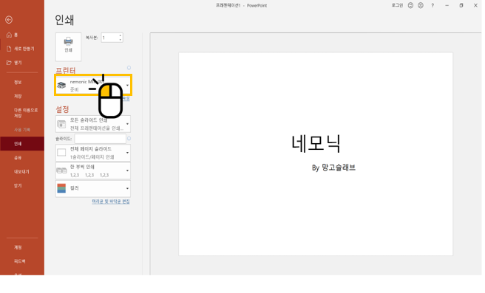Open help with the question mark icon

coord(433,5)
